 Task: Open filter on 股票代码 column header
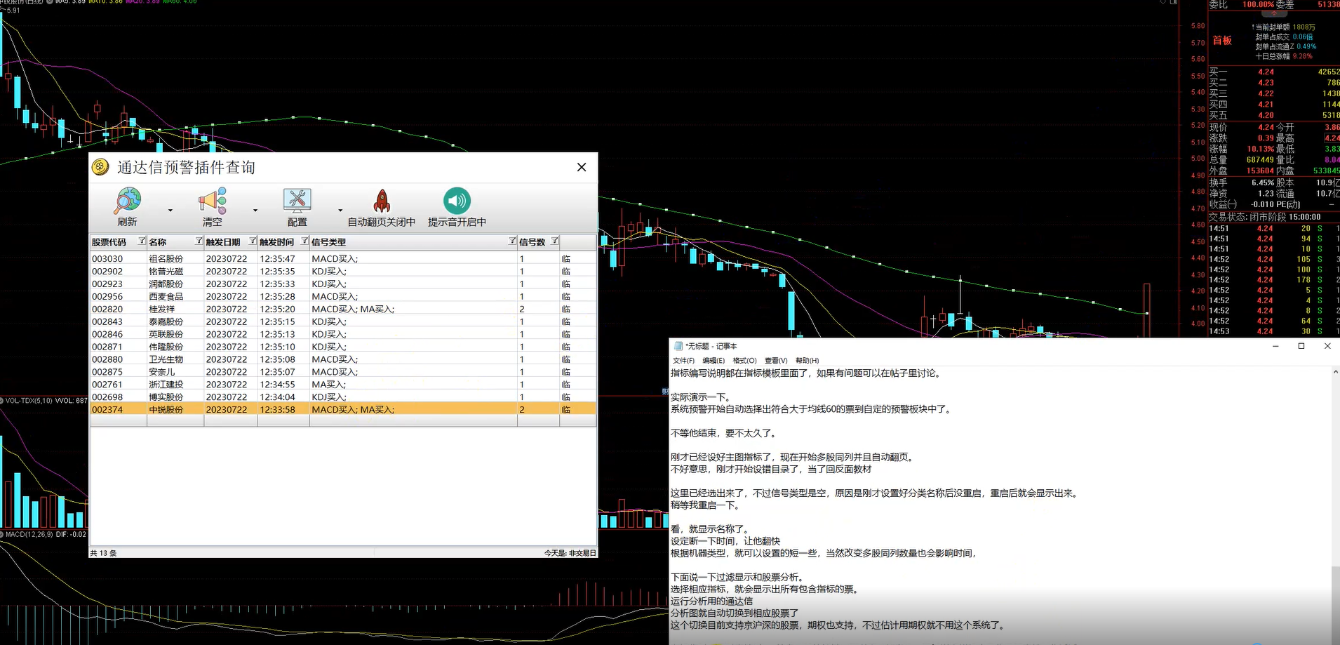coord(142,241)
